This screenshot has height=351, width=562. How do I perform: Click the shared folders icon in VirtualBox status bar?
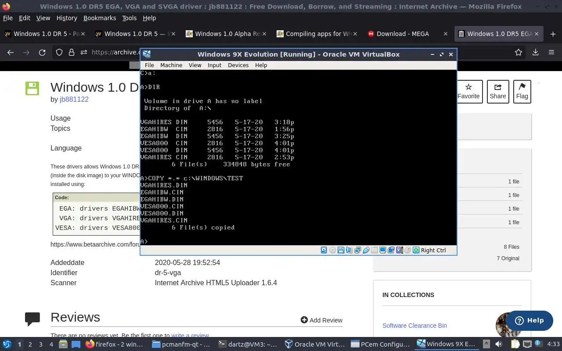[x=374, y=250]
